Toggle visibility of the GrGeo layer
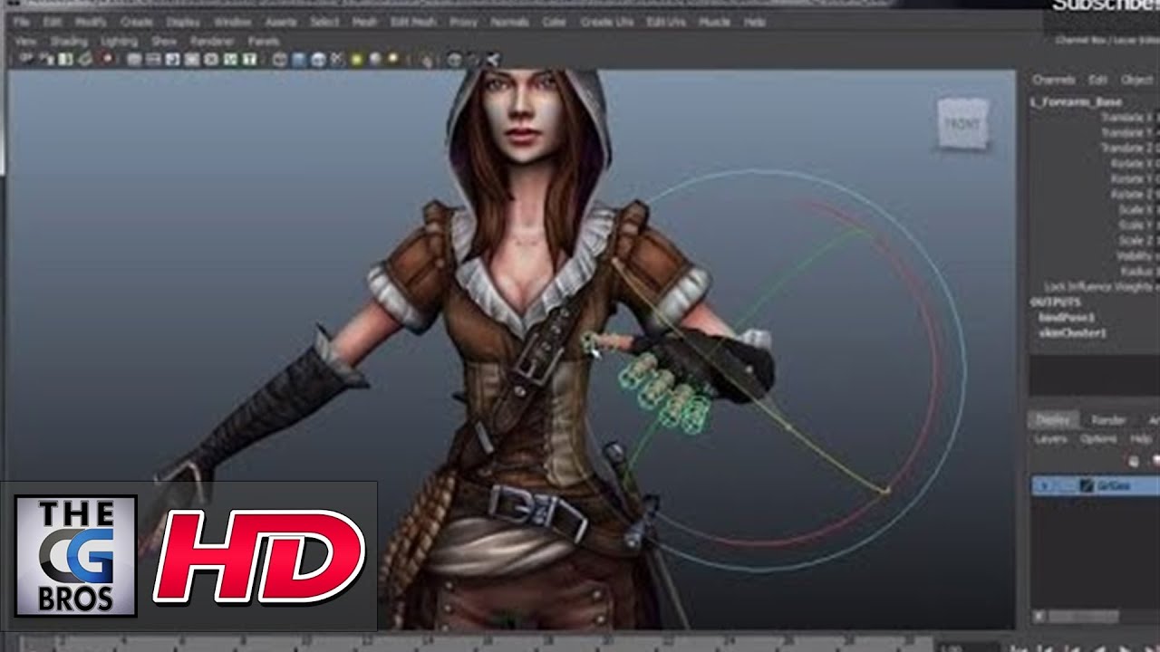1160x652 pixels. [x=1043, y=485]
